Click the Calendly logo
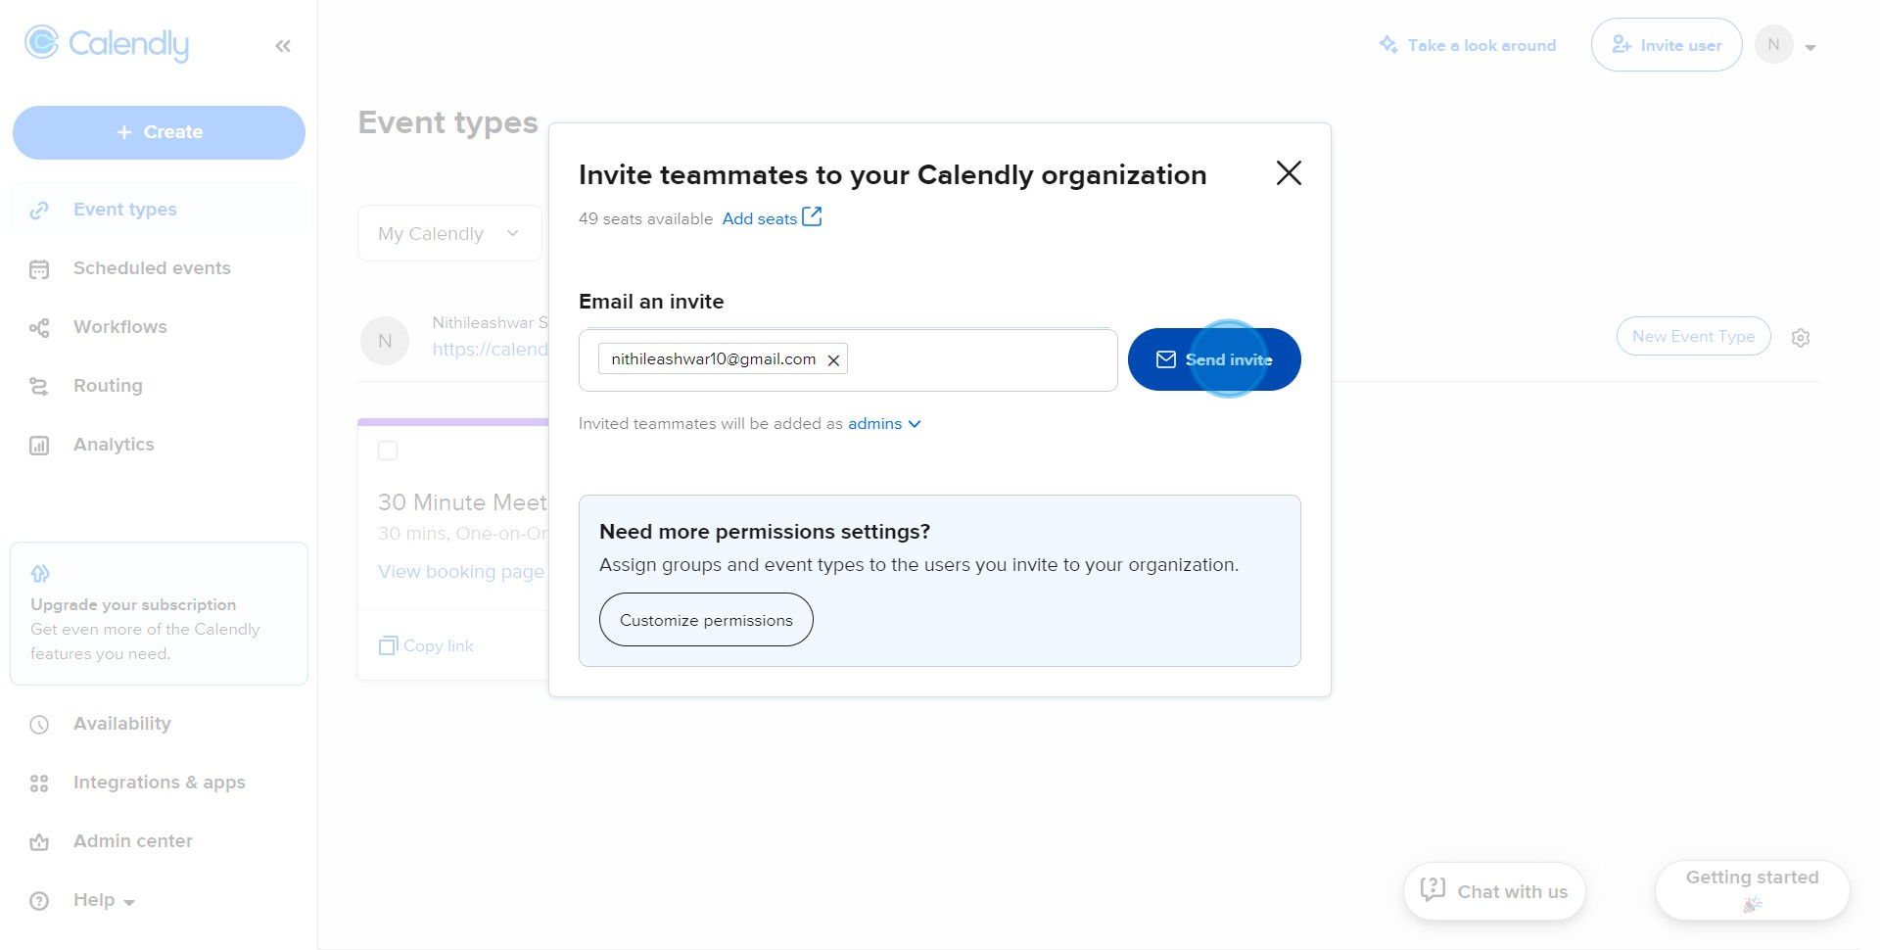The image size is (1880, 950). (107, 44)
